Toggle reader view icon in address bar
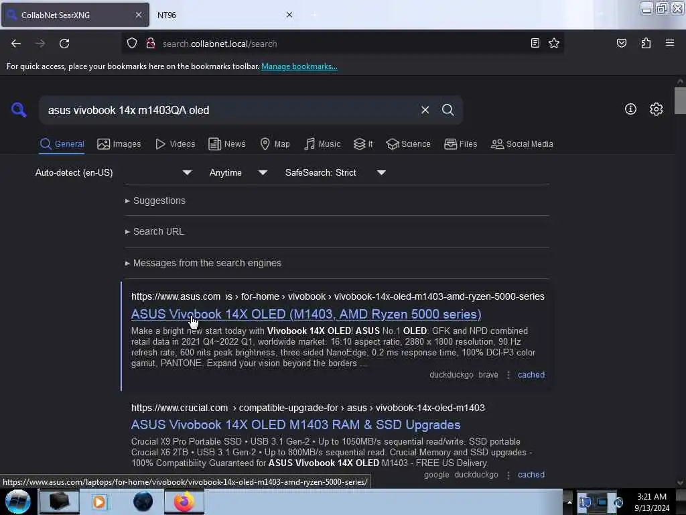Screen dimensions: 686x515 [x=535, y=44]
